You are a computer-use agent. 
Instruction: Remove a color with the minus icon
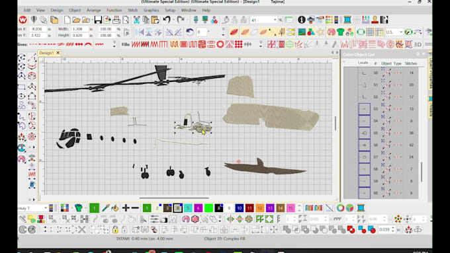(135, 208)
